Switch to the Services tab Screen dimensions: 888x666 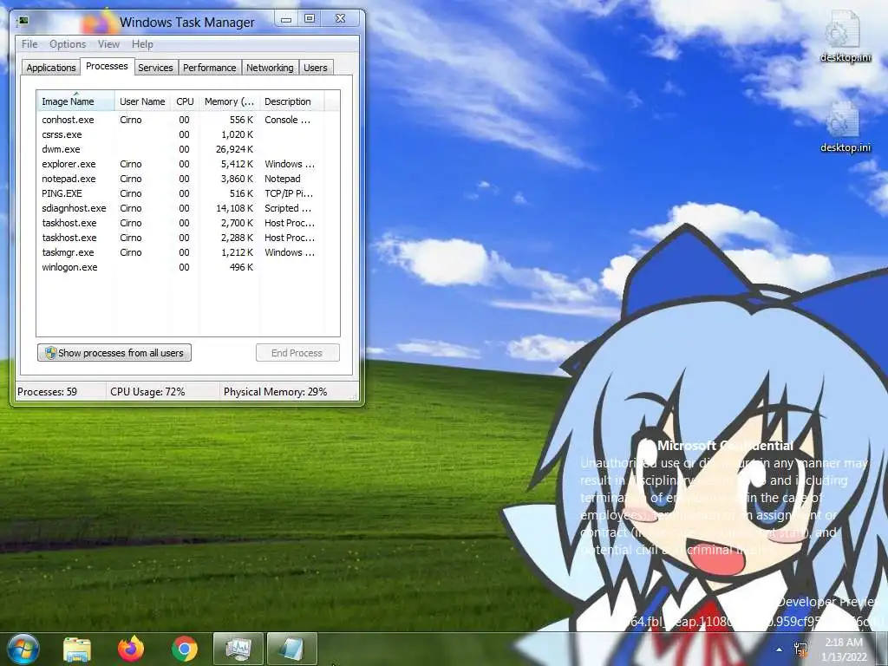[156, 68]
